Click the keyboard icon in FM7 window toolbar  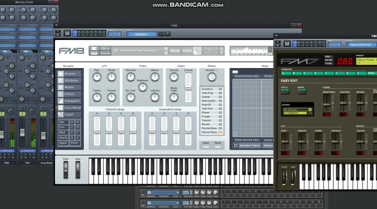(287, 44)
